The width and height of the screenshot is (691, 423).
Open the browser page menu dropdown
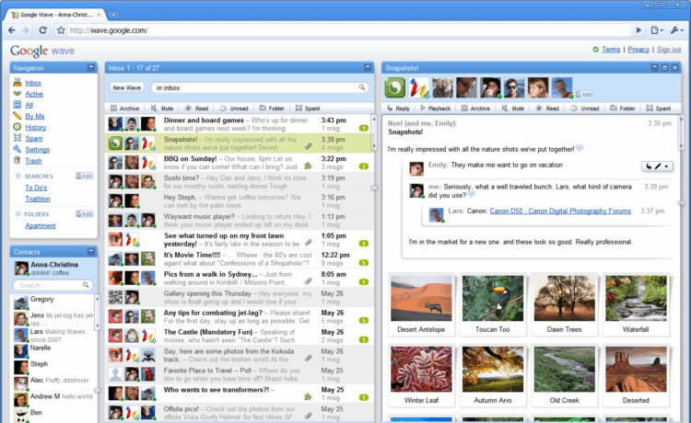[x=657, y=30]
